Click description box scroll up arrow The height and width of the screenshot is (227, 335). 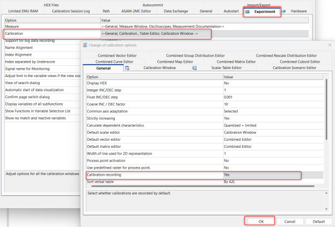pyautogui.click(x=326, y=193)
